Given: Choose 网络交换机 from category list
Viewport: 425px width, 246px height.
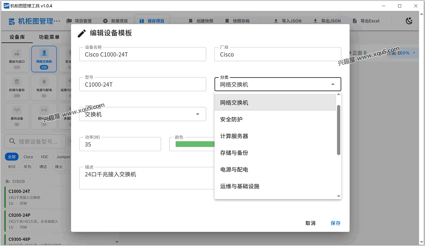Looking at the screenshot, I should pyautogui.click(x=275, y=103).
